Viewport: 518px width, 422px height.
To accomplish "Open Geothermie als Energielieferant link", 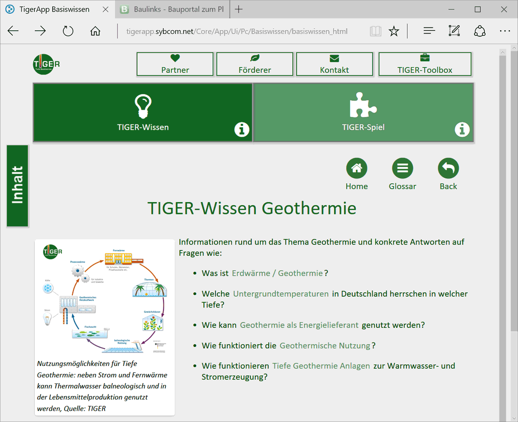I will coord(299,325).
